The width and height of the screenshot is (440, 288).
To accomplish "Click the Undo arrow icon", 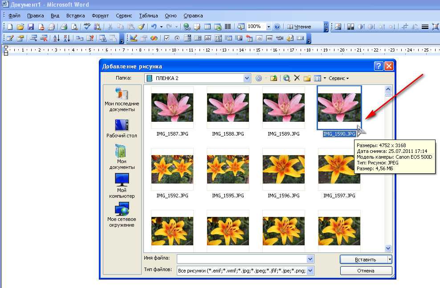I will pos(154,27).
